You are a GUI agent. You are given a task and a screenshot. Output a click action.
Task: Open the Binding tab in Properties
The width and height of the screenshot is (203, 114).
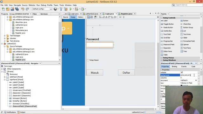point(174,66)
